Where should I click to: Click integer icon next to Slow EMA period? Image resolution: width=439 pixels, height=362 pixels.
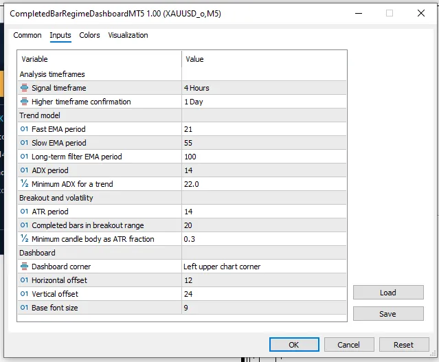pos(24,143)
